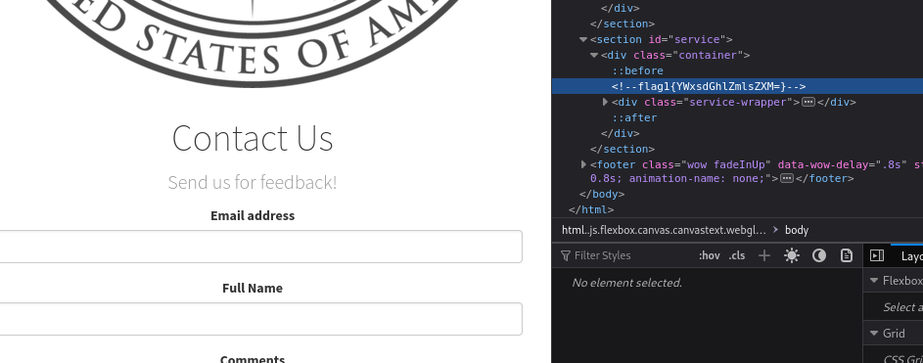Image resolution: width=923 pixels, height=363 pixels.
Task: Select the ::after pseudo-element row
Action: (x=634, y=117)
